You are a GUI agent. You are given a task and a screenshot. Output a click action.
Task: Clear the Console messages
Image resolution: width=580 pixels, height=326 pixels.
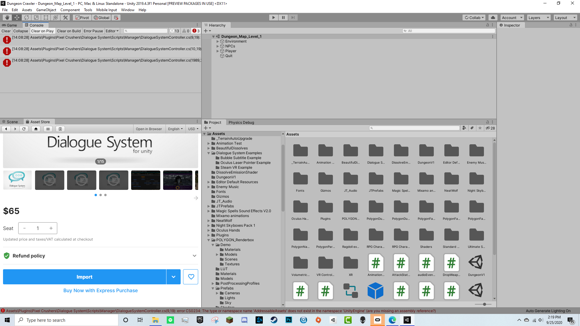[6, 31]
